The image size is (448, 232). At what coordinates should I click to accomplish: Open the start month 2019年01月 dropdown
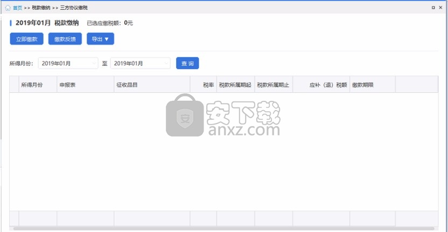pos(68,63)
